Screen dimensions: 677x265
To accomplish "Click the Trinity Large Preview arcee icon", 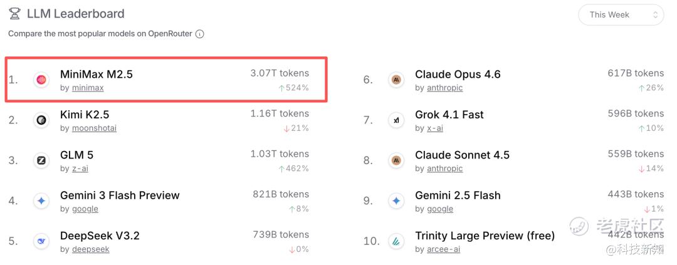I will pyautogui.click(x=396, y=241).
